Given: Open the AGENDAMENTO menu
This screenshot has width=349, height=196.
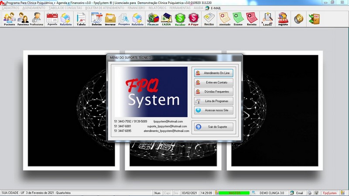Looking at the screenshot, I should click(x=34, y=8).
